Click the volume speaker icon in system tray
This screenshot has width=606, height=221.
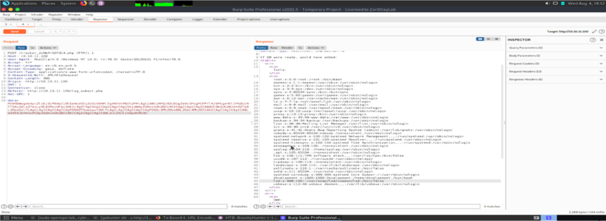pyautogui.click(x=547, y=3)
